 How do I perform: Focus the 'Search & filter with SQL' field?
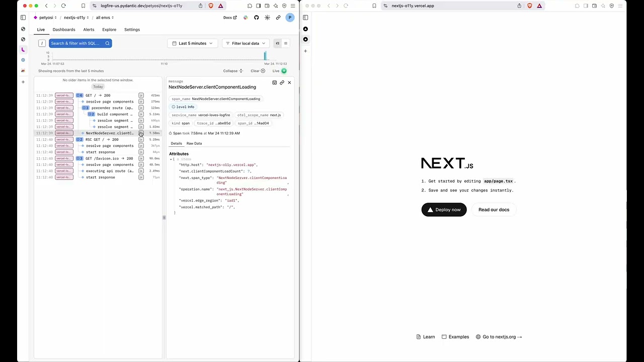[80, 43]
